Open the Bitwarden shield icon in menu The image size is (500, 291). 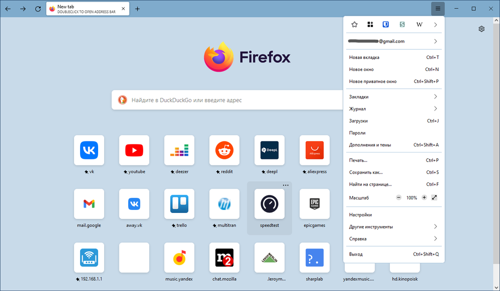[x=385, y=24]
